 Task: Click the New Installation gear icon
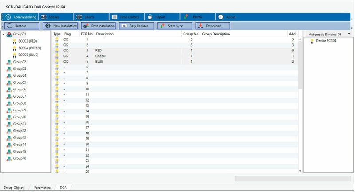pos(47,26)
